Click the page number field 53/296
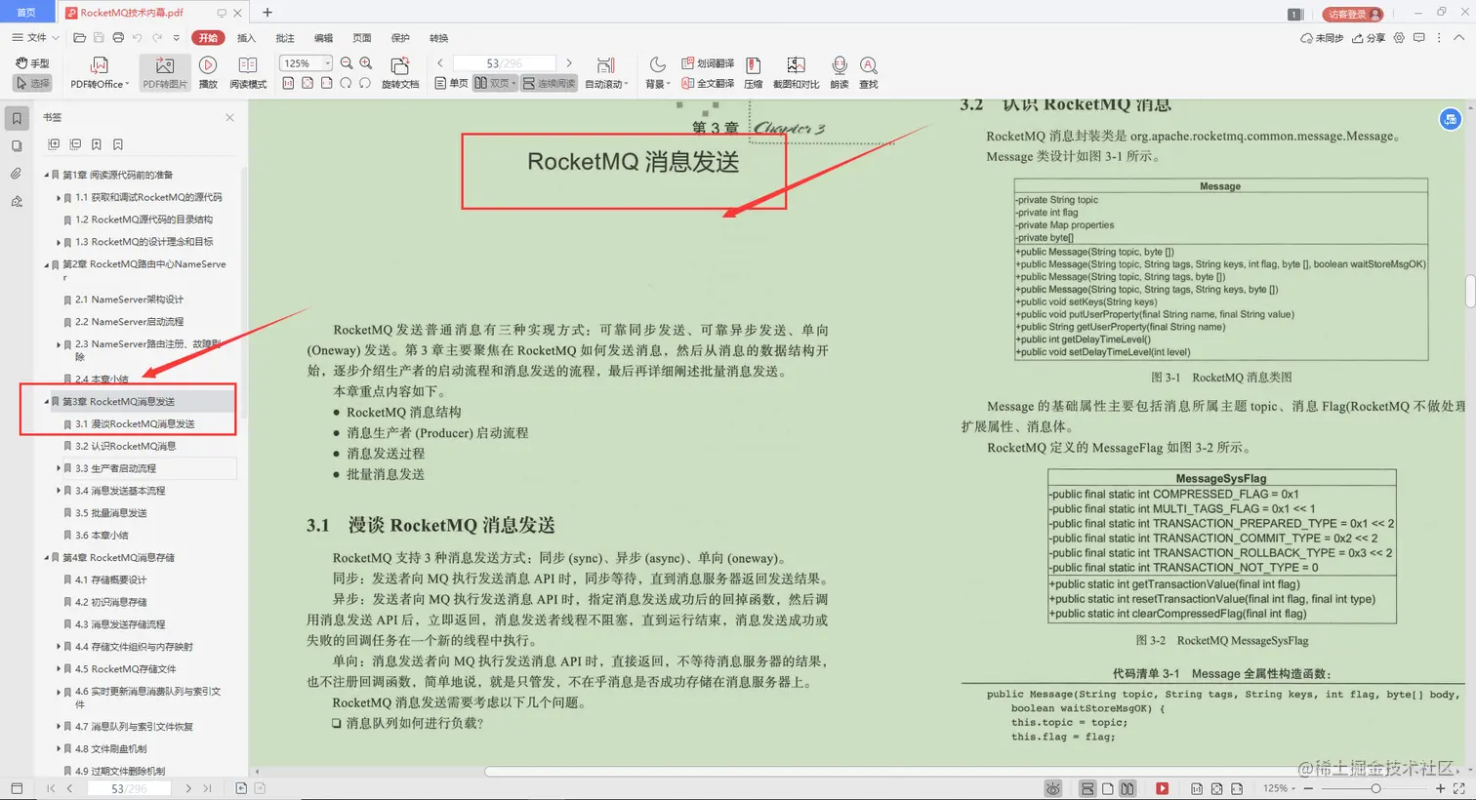This screenshot has width=1476, height=800. [x=505, y=63]
